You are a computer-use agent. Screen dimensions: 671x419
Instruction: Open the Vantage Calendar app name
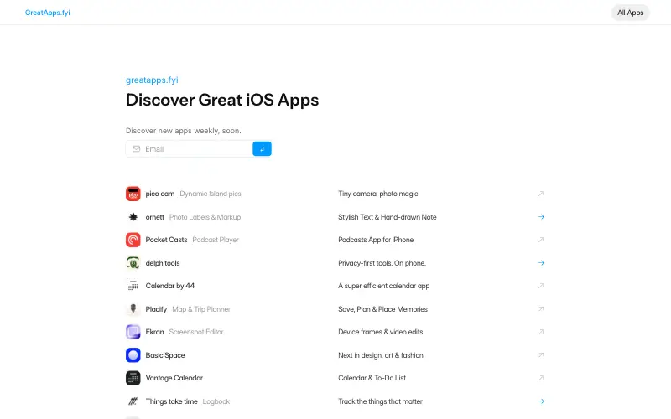tap(174, 378)
